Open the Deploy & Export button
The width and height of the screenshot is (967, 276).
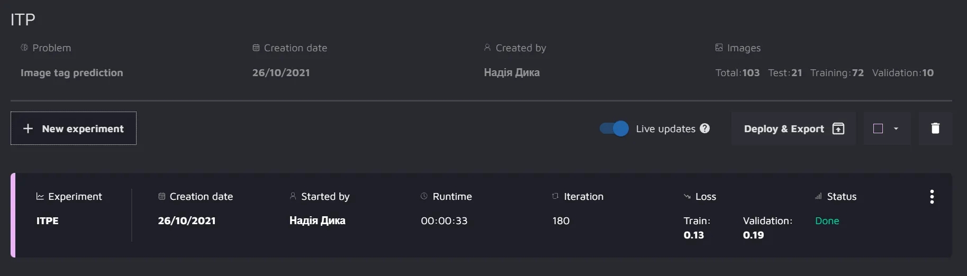tap(793, 128)
